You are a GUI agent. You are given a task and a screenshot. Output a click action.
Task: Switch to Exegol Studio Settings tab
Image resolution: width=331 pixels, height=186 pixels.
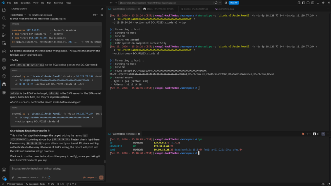[194, 9]
